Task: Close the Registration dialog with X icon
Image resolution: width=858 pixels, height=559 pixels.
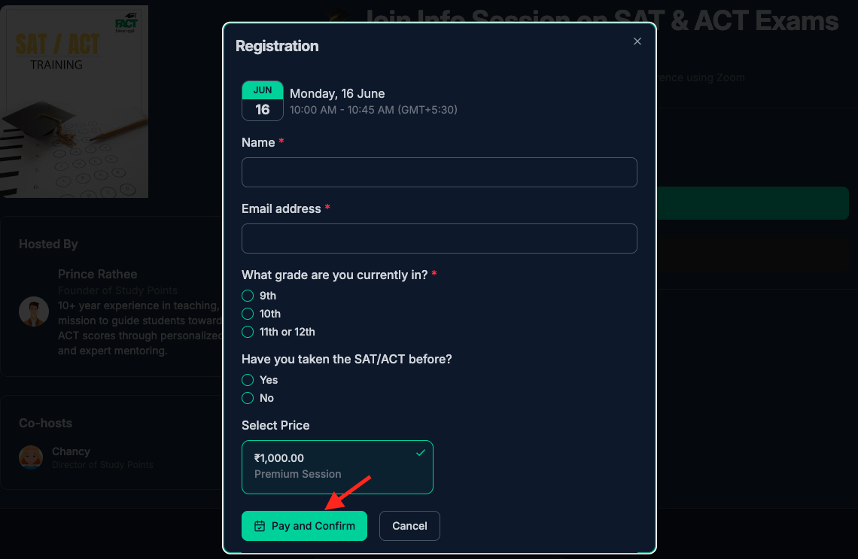Action: [x=637, y=41]
